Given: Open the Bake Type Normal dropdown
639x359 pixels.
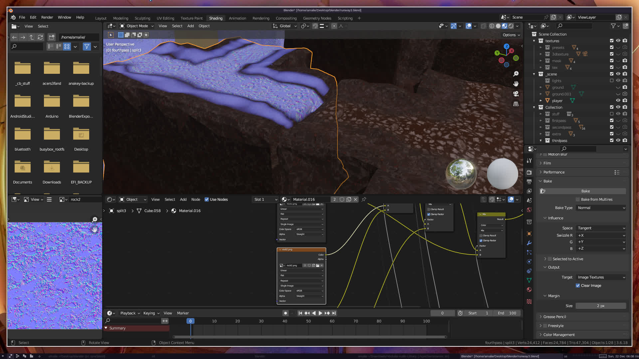Looking at the screenshot, I should pos(601,208).
